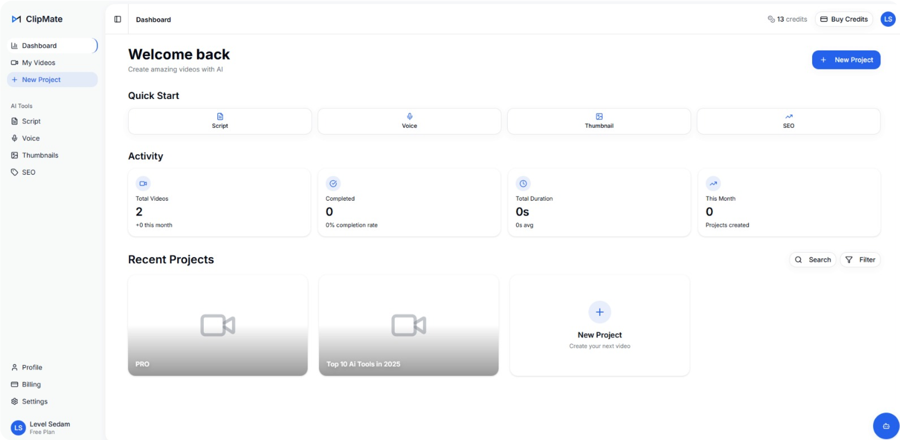Open the PRO project thumbnail

tap(218, 325)
